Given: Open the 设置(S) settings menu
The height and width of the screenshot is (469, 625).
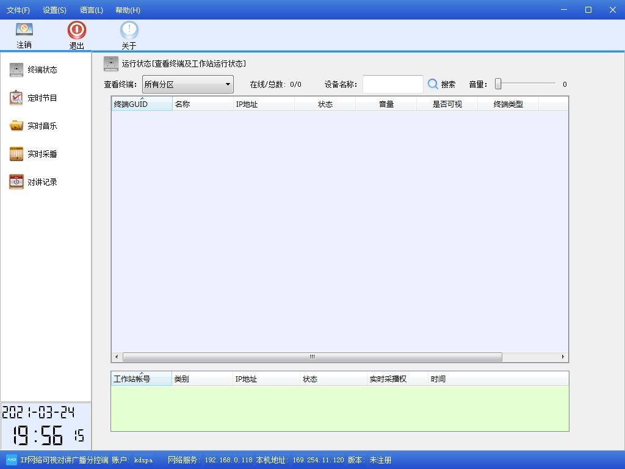Looking at the screenshot, I should click(54, 10).
